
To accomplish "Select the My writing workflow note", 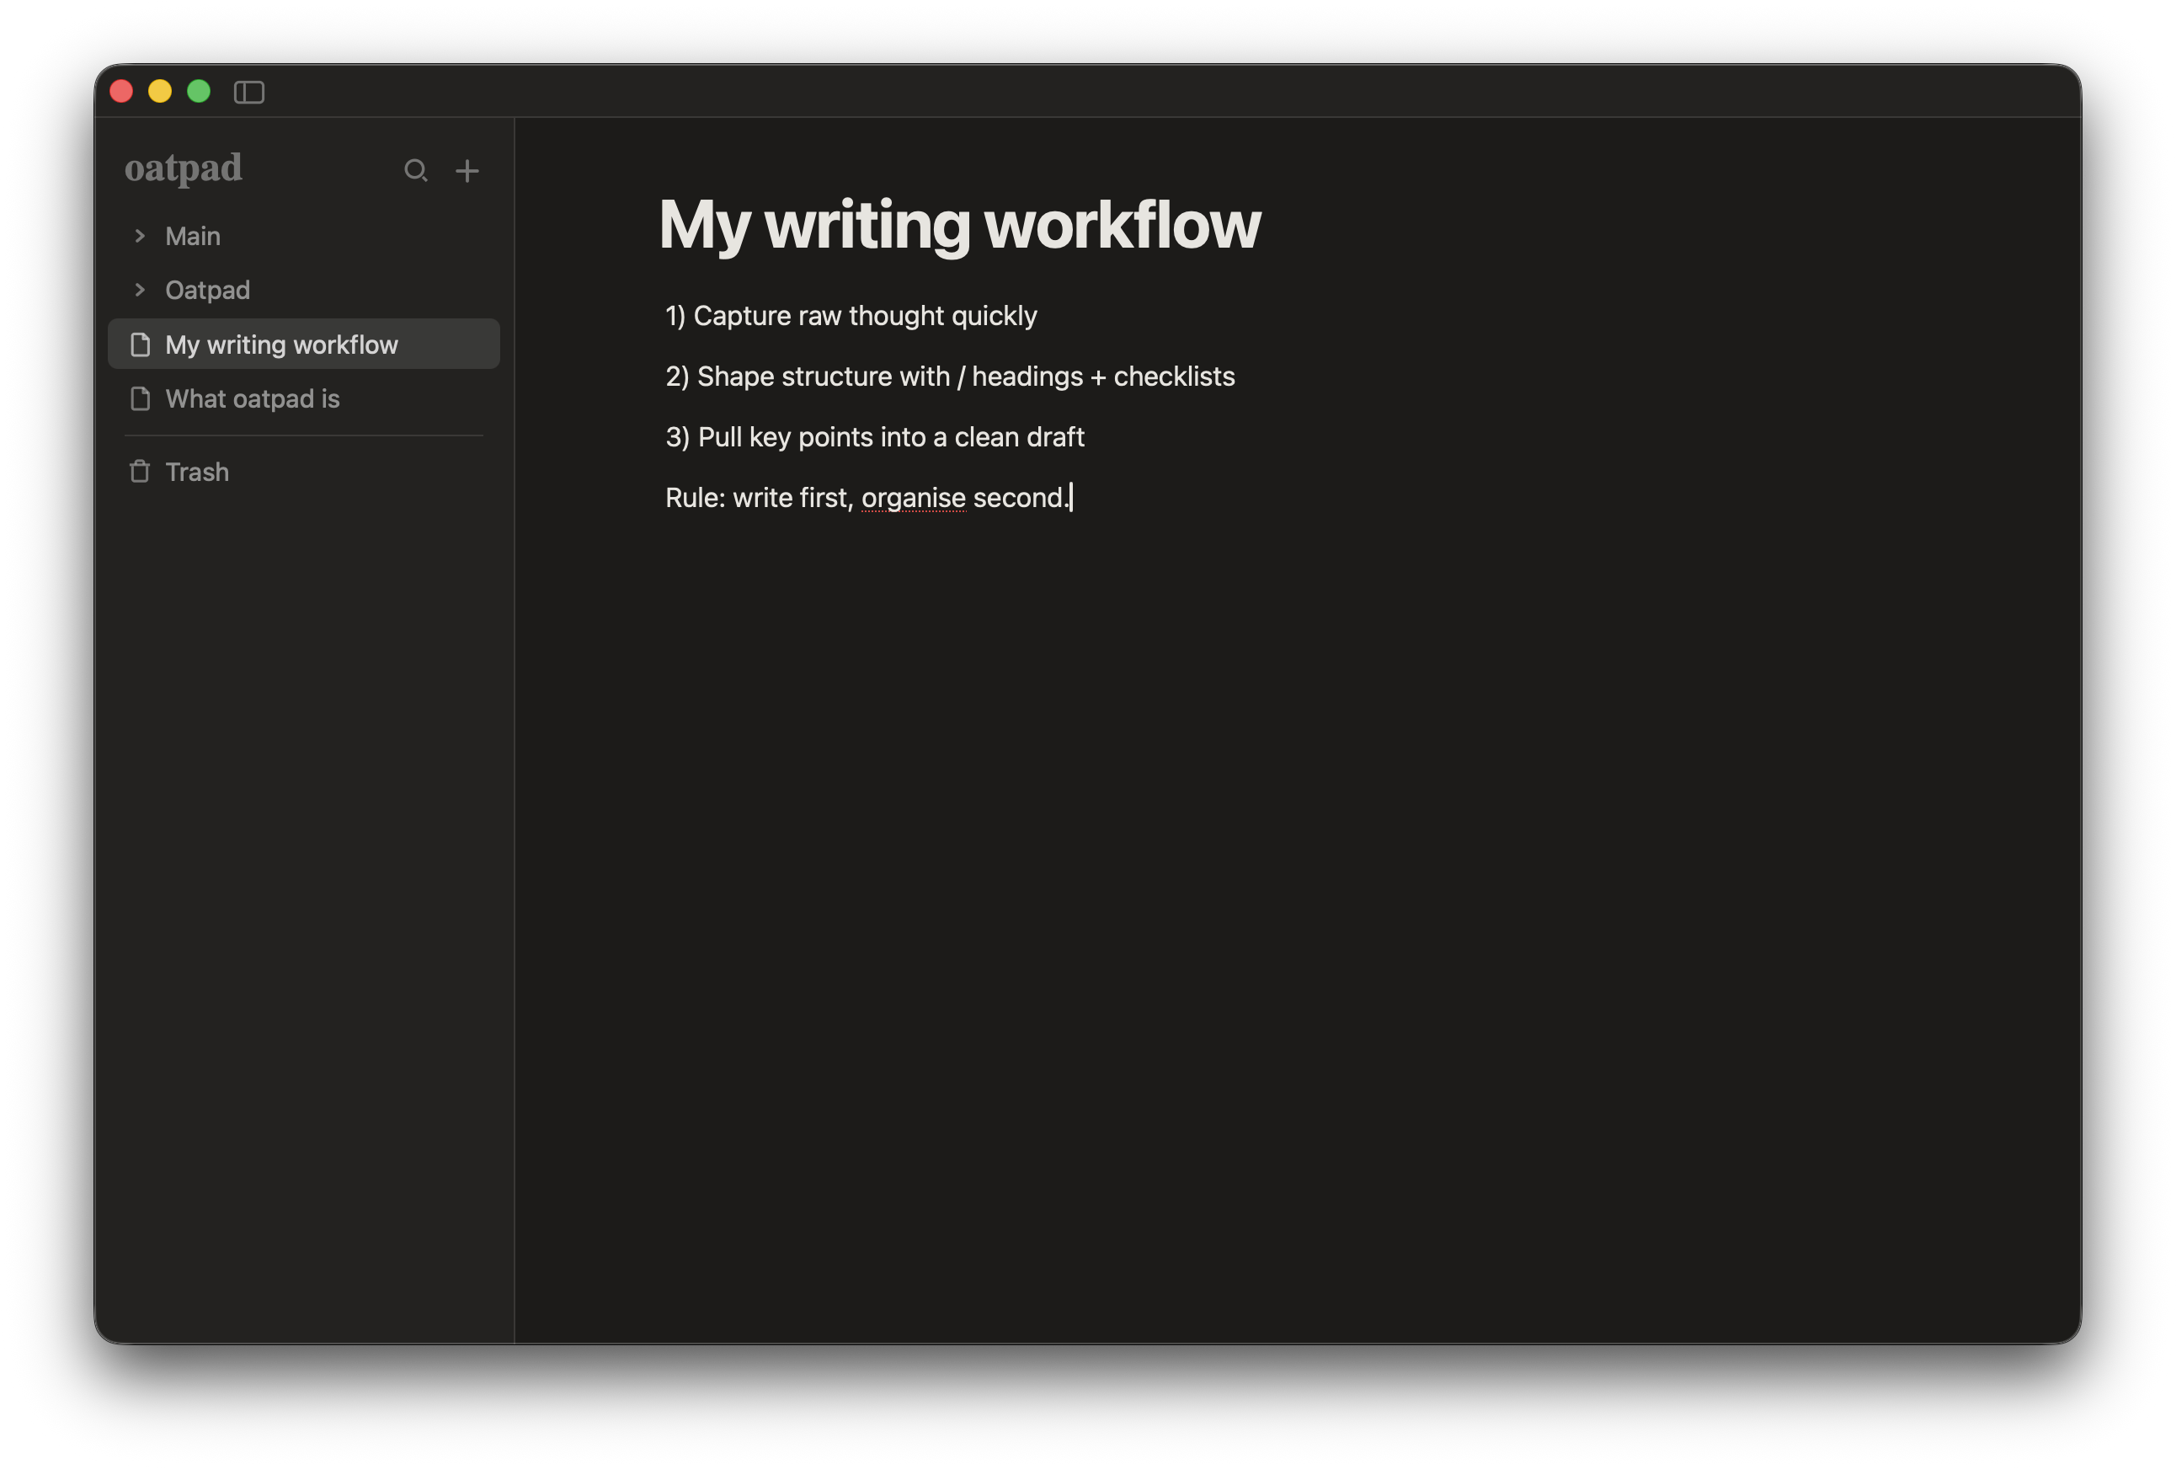I will (x=281, y=344).
